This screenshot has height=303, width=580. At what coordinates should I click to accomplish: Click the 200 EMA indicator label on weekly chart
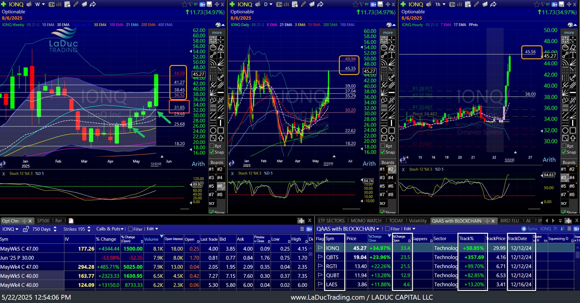(x=148, y=25)
